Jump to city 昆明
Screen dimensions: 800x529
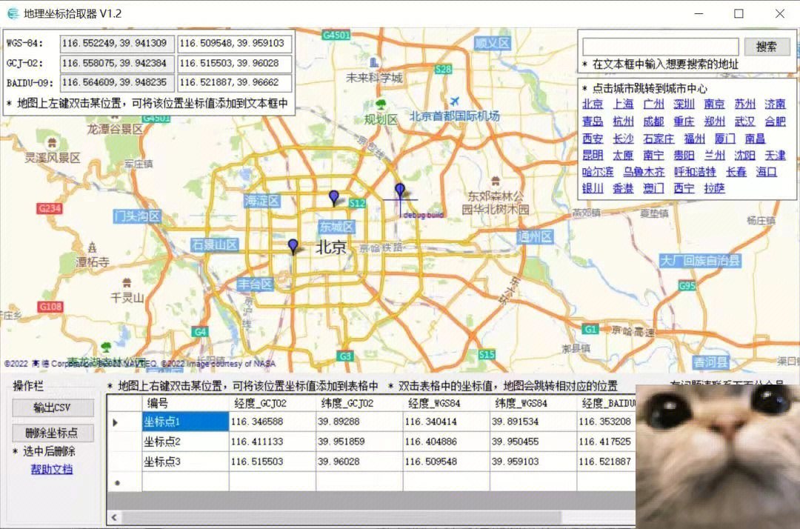point(593,155)
